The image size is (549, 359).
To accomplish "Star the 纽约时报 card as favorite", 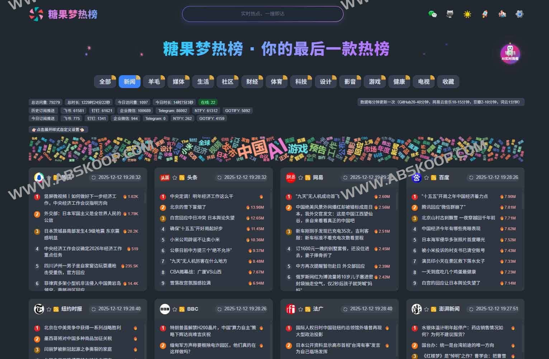I will [x=49, y=309].
